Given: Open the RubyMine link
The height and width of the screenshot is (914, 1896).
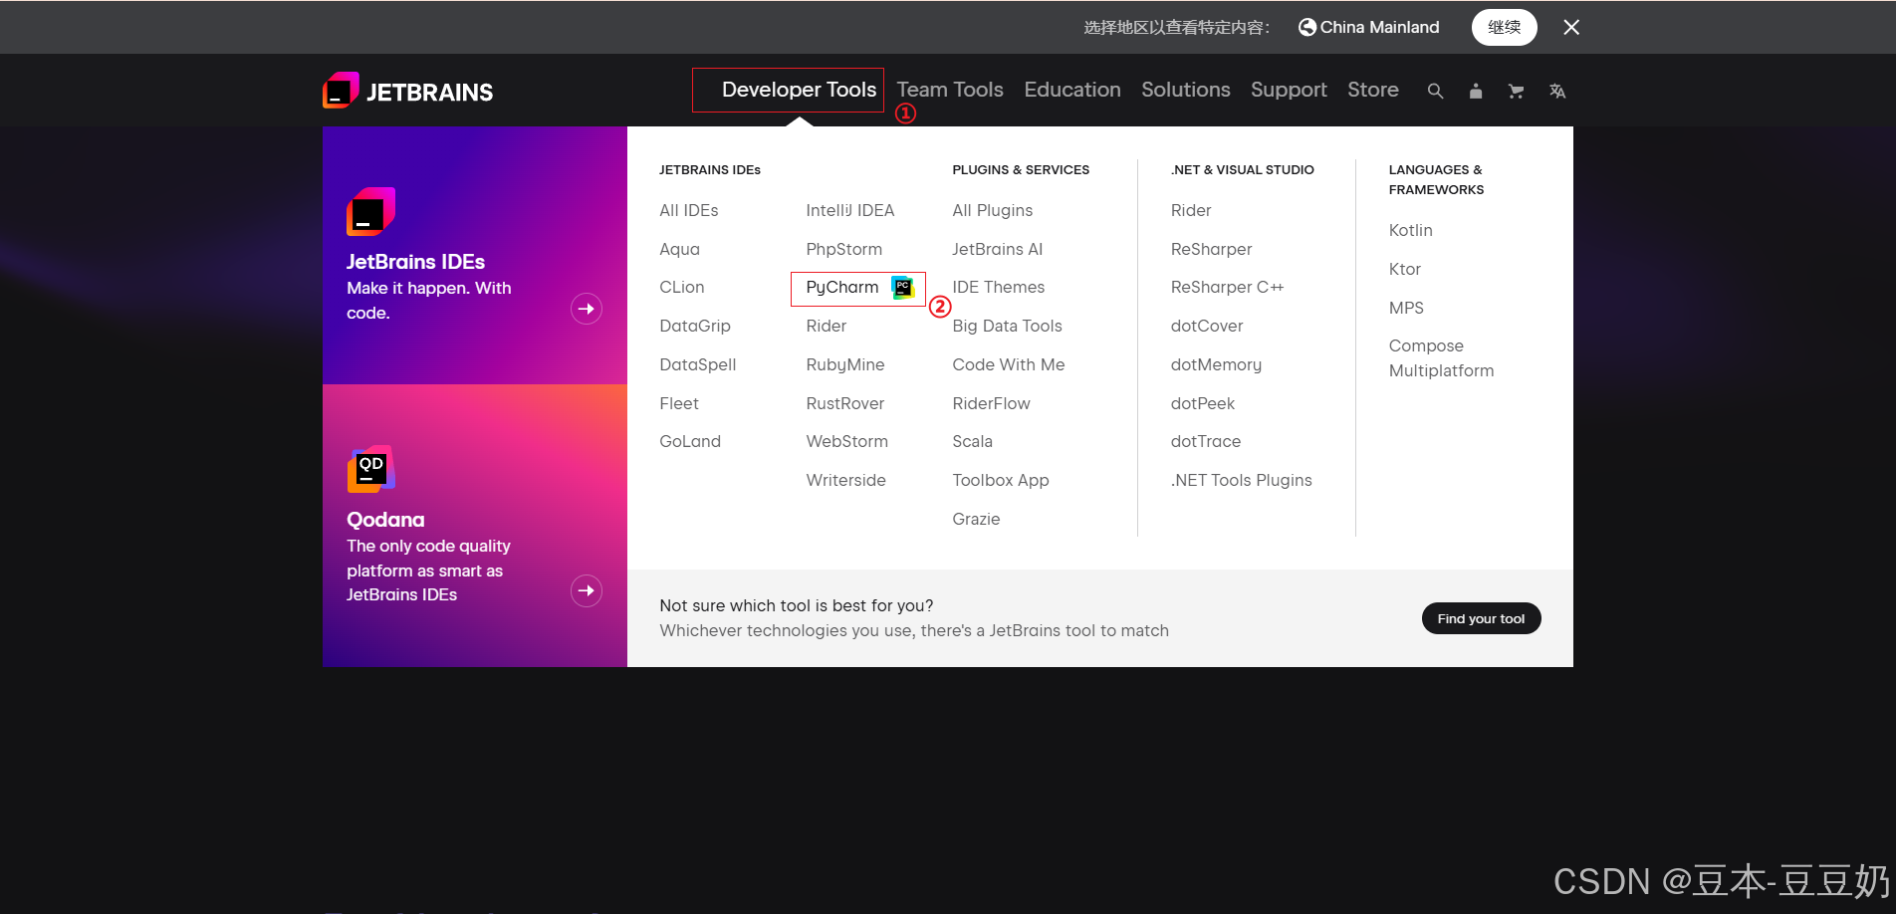Looking at the screenshot, I should tap(845, 364).
